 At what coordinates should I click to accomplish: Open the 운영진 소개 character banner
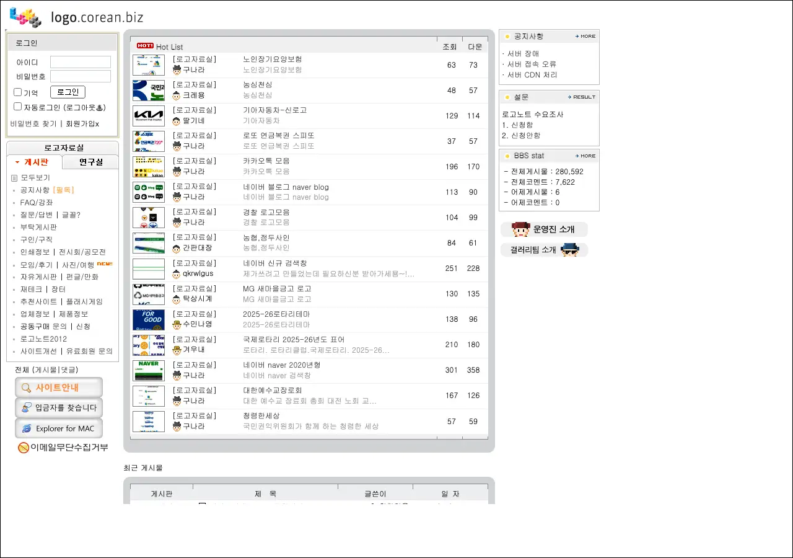coord(543,229)
